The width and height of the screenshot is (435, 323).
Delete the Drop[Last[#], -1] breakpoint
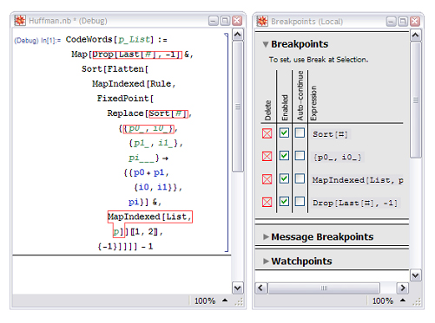267,202
